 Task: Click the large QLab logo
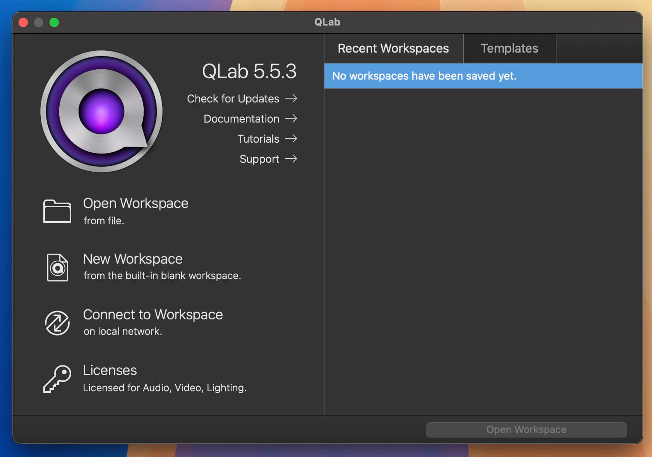pyautogui.click(x=101, y=111)
